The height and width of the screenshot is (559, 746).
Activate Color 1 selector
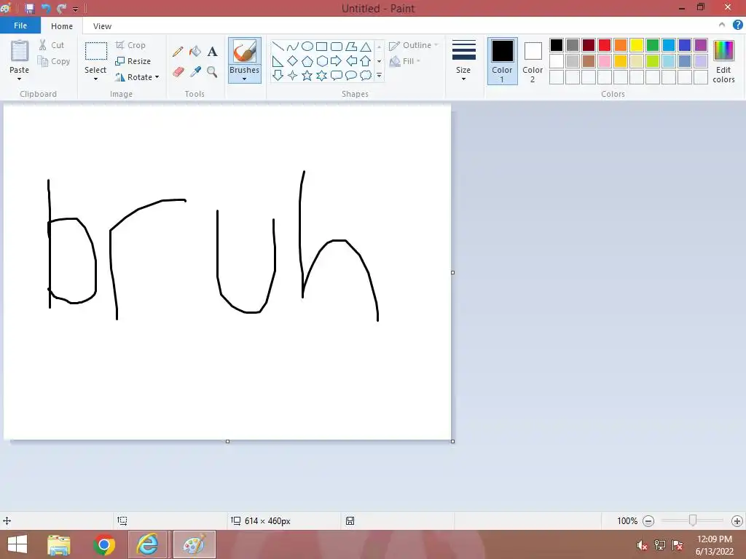coord(503,61)
